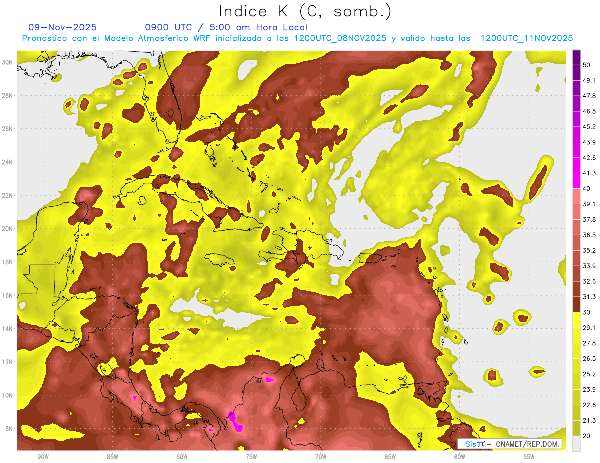The image size is (600, 463).
Task: Click the legend value 39.1
Action: pyautogui.click(x=589, y=204)
